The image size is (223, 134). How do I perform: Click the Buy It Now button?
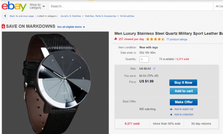tap(183, 83)
